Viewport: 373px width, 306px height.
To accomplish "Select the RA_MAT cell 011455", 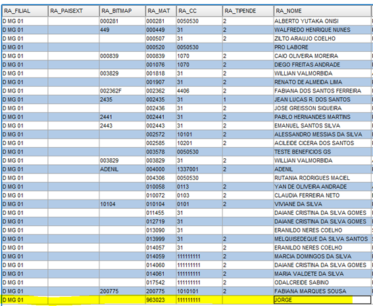I will 161,213.
